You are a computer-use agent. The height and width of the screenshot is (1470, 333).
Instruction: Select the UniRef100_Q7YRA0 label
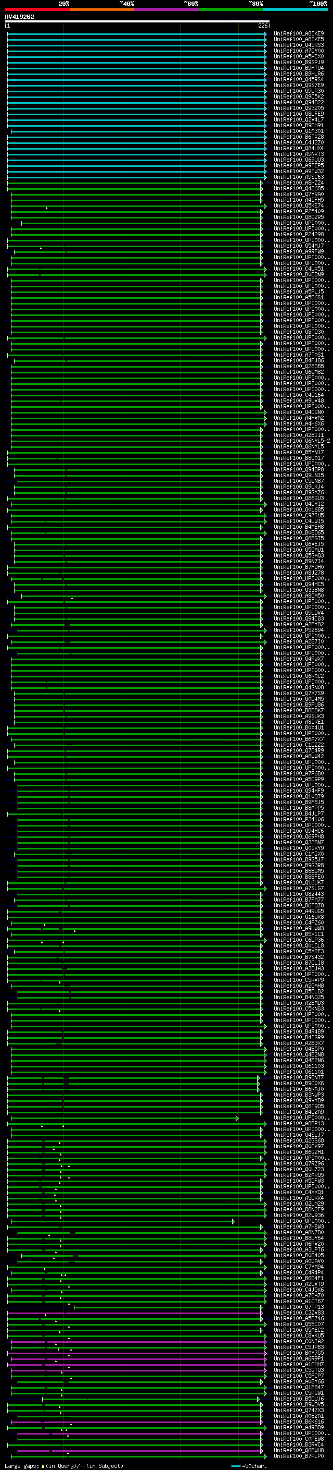[x=299, y=194]
